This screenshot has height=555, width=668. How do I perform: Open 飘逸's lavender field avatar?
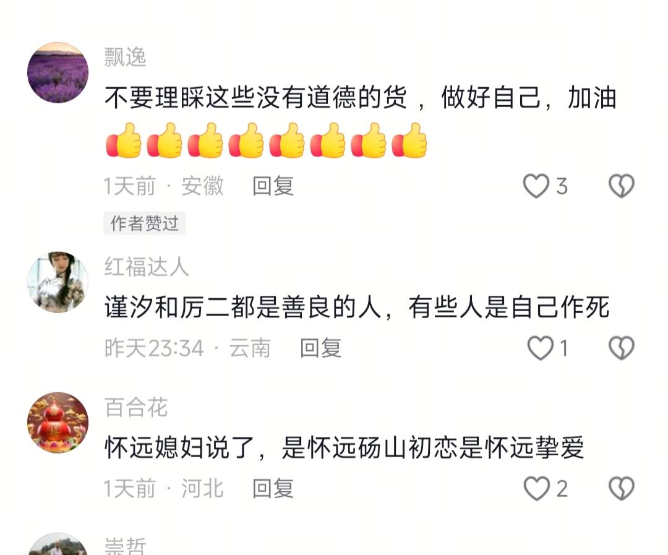tap(58, 72)
